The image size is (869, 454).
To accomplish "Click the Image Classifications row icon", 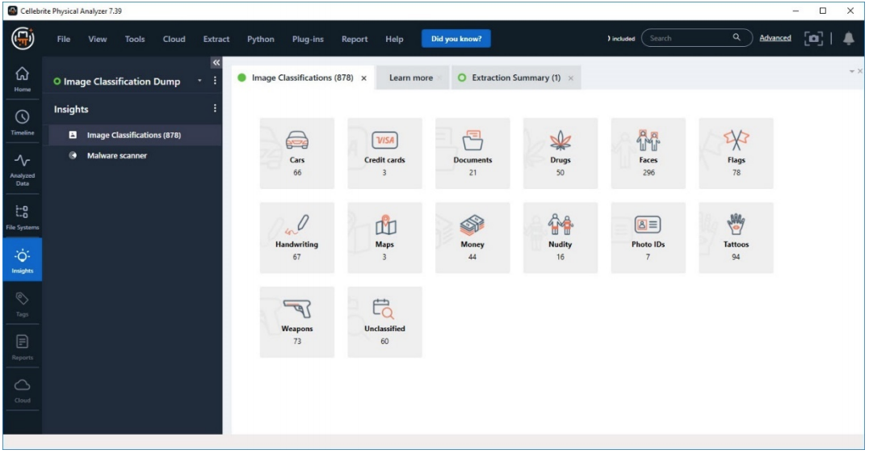I will 73,135.
